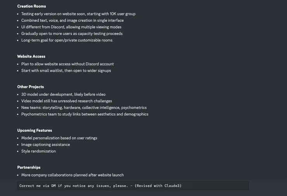Click the line about 10K user group testing
Screen dimensions: 287x196
coord(78,14)
